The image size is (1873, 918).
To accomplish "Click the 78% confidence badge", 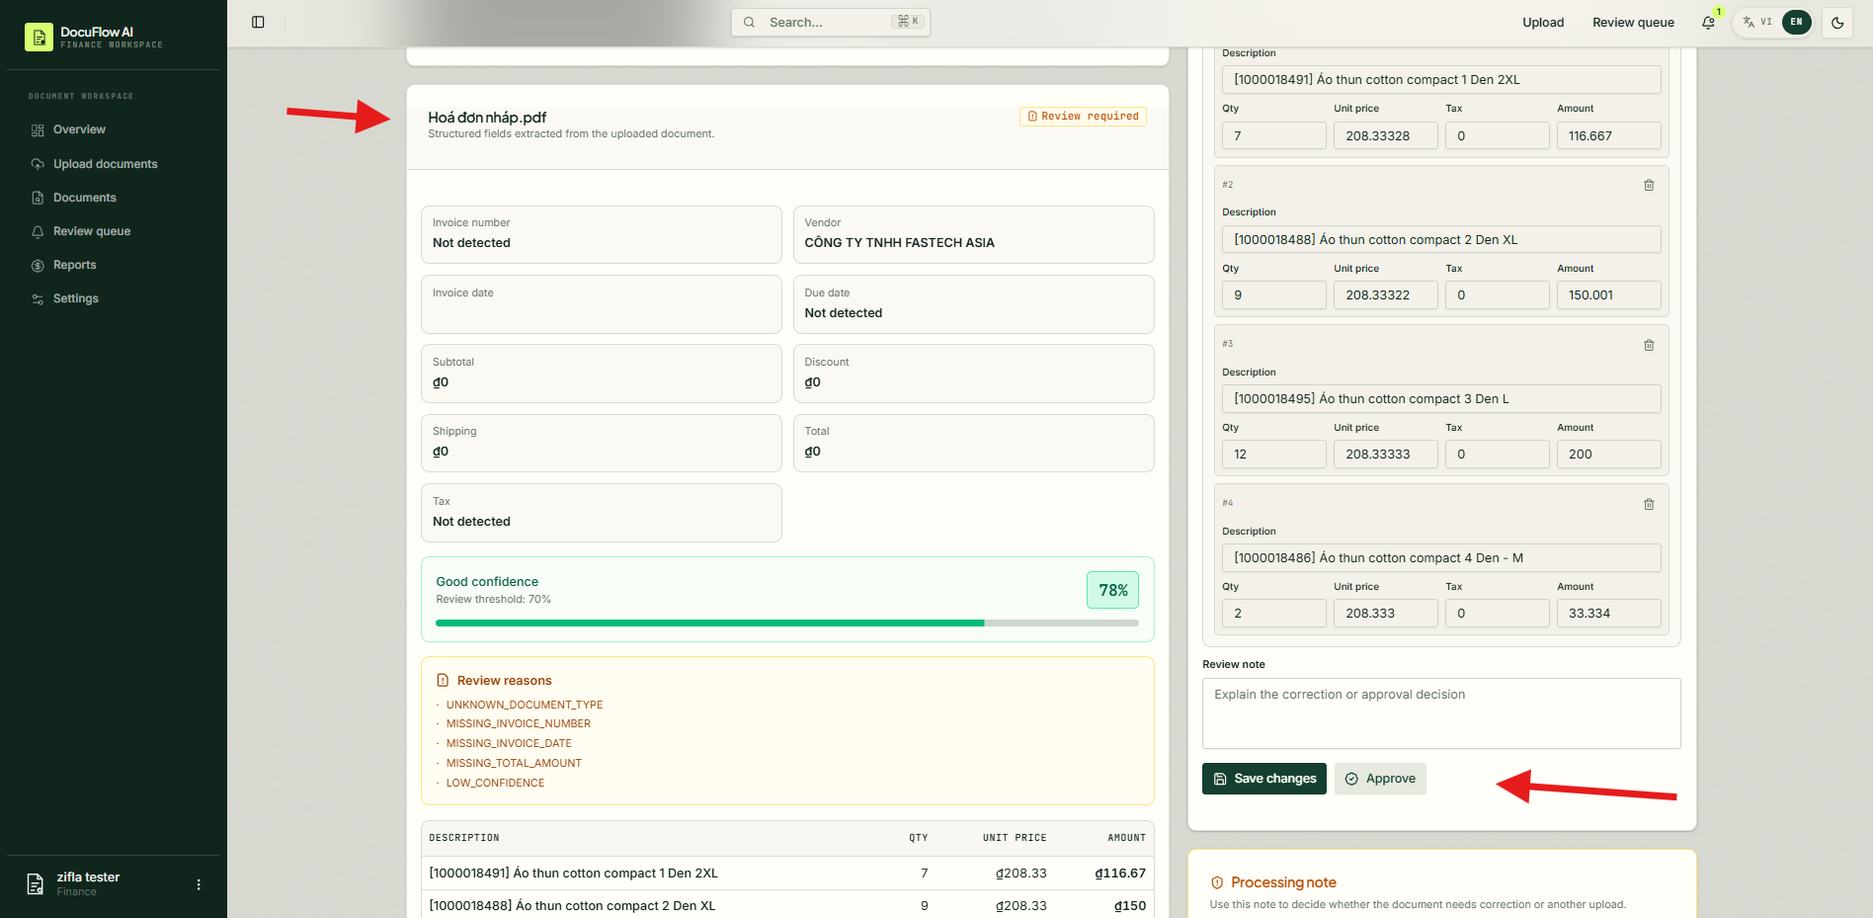I will tap(1112, 590).
